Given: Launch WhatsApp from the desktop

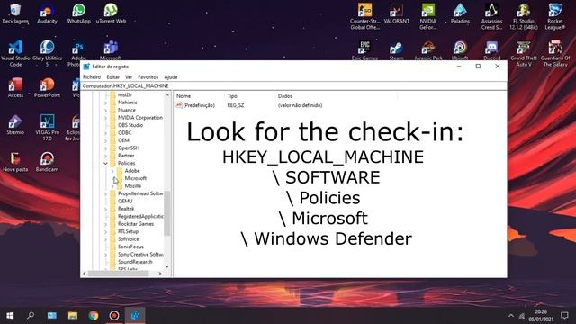Looking at the screenshot, I should (78, 13).
